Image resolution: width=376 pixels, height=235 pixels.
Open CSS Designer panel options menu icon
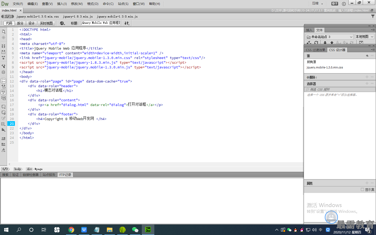coord(373,50)
